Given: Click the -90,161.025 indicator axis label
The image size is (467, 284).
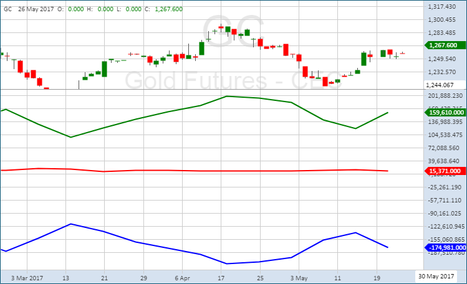Looking at the screenshot, I should (x=445, y=214).
